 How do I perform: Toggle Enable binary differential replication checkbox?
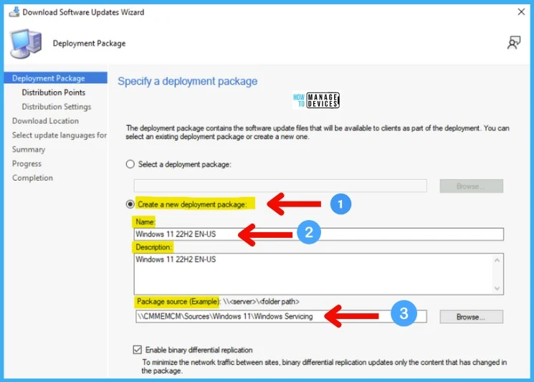click(x=137, y=350)
